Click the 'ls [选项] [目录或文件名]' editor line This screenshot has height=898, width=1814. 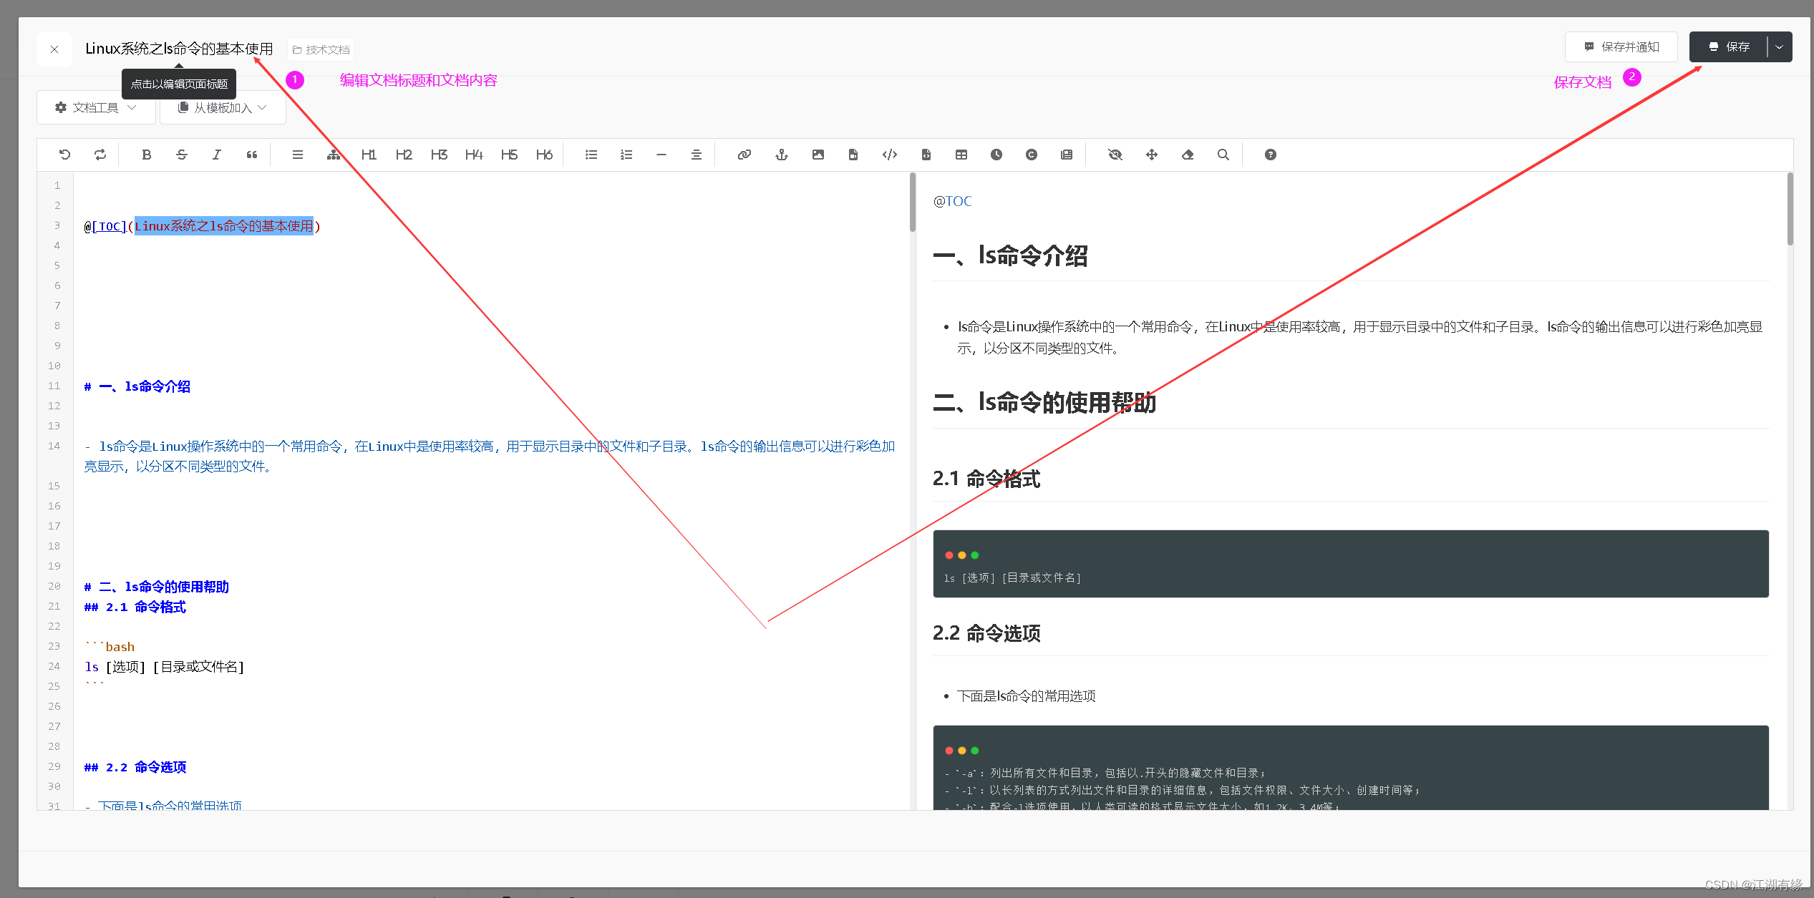point(165,667)
